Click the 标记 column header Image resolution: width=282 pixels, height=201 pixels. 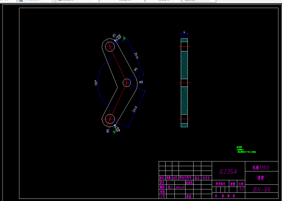[x=162, y=177]
